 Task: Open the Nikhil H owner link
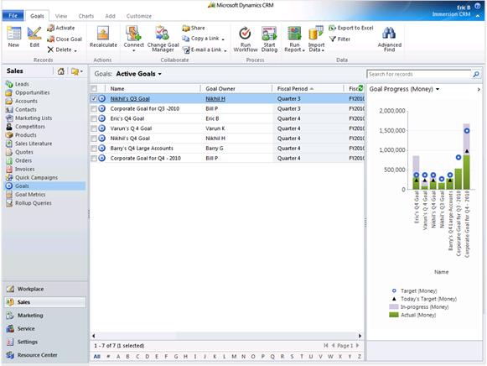click(x=215, y=98)
